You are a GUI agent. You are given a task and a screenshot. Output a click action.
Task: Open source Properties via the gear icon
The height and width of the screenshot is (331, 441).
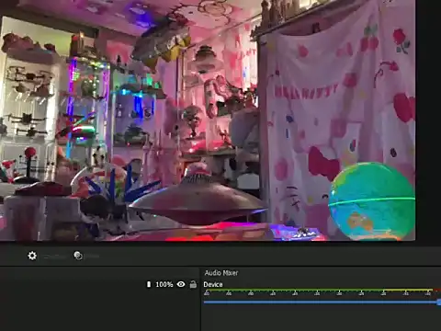(32, 256)
